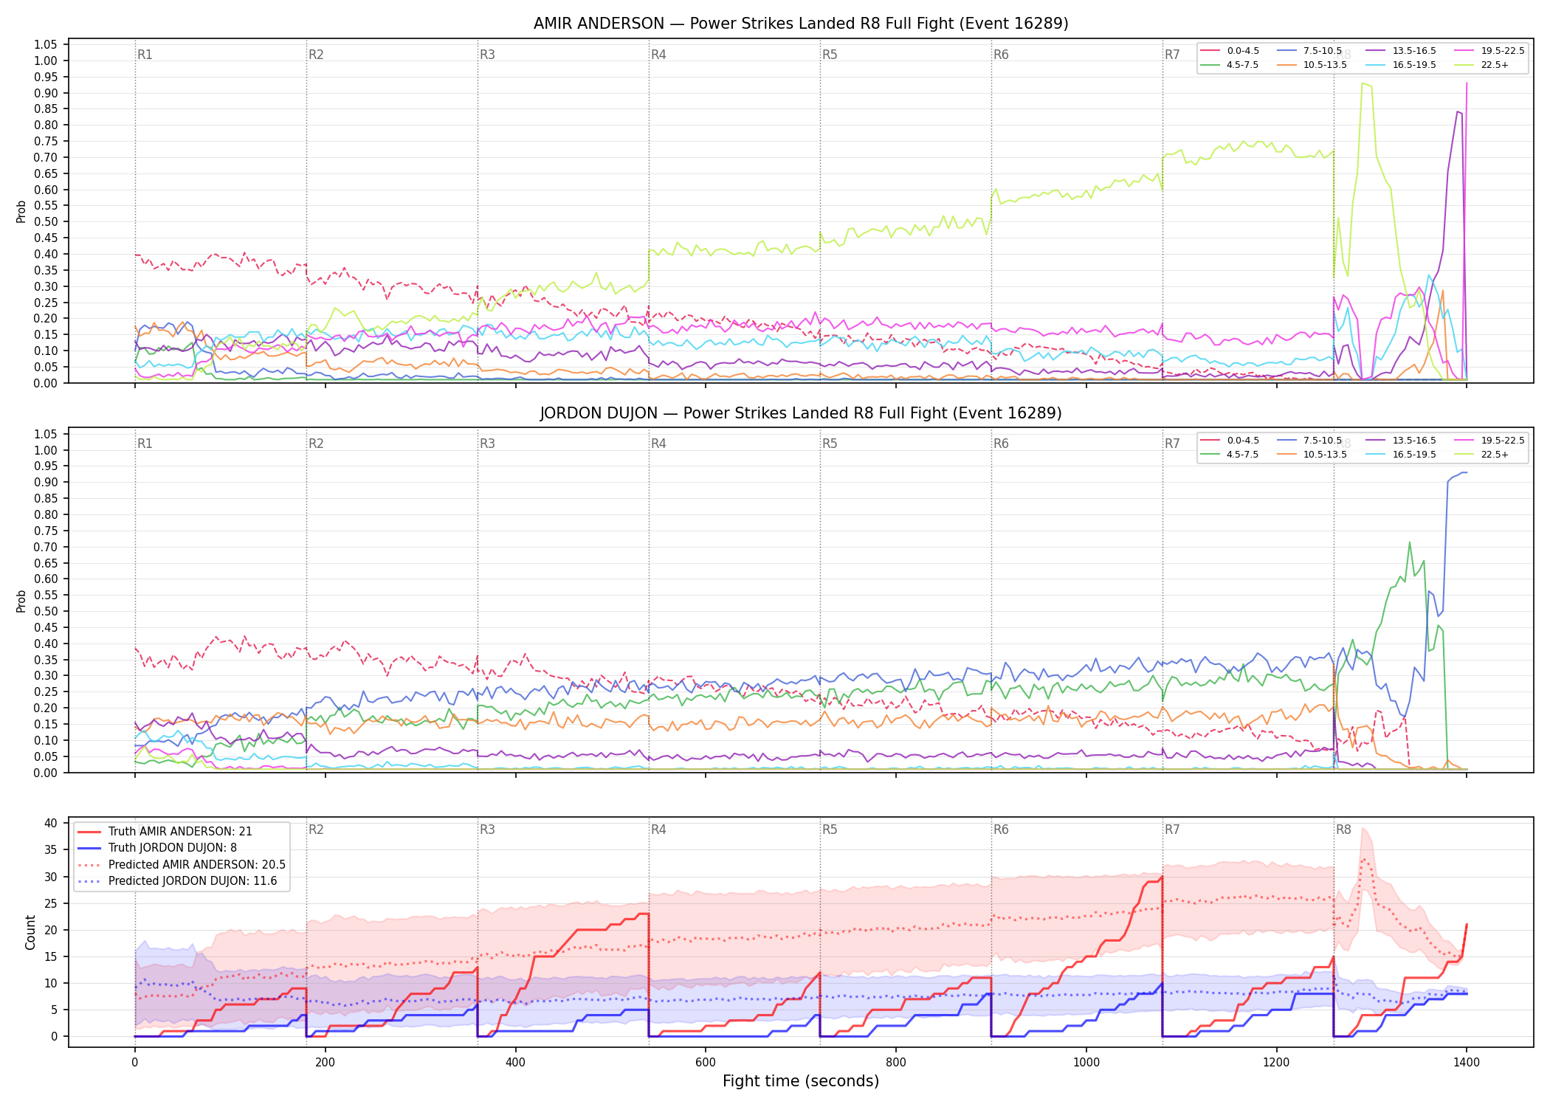Image resolution: width=1550 pixels, height=1107 pixels.
Task: Click the R4 round marker in the bottom Count chart
Action: [658, 830]
